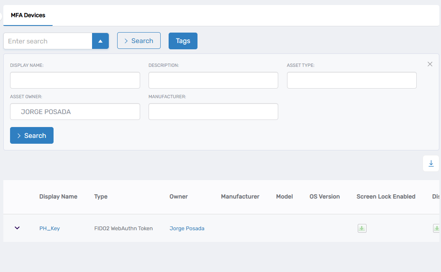Expand the PH_Key row chevron
Image resolution: width=441 pixels, height=272 pixels.
pos(17,228)
